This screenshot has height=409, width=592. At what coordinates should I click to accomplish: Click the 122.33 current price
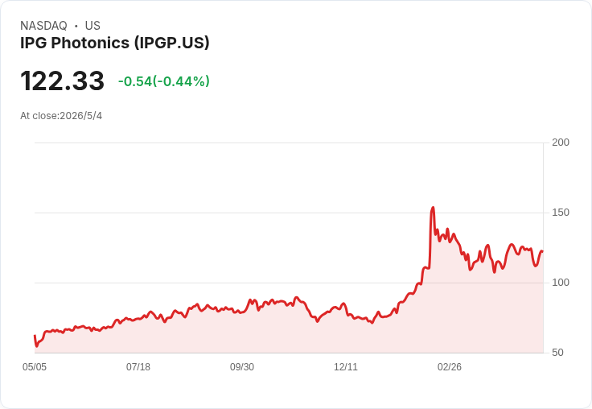62,81
